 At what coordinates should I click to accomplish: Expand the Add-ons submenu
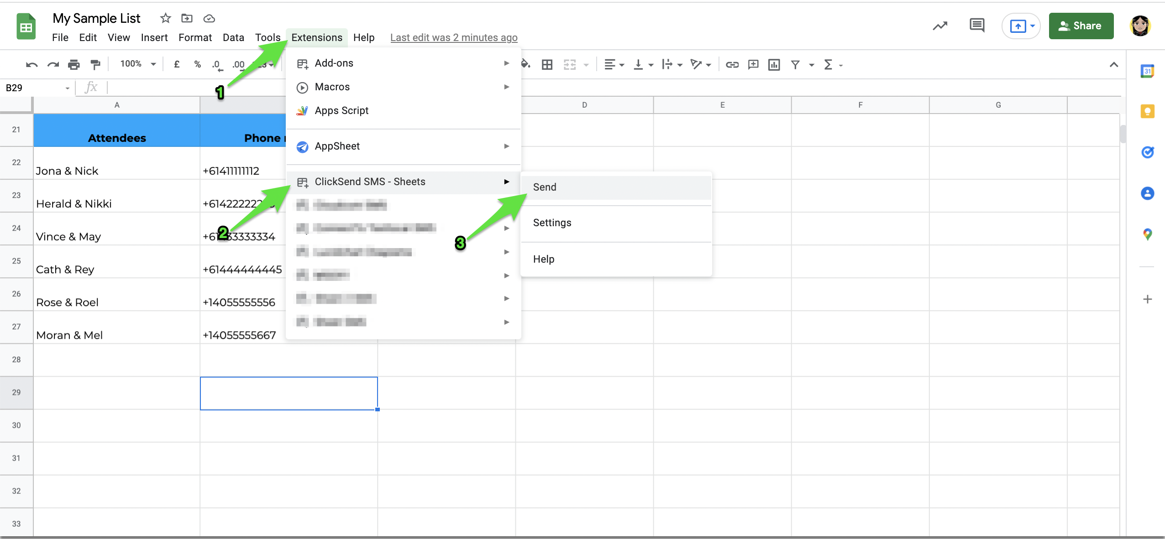tap(403, 63)
